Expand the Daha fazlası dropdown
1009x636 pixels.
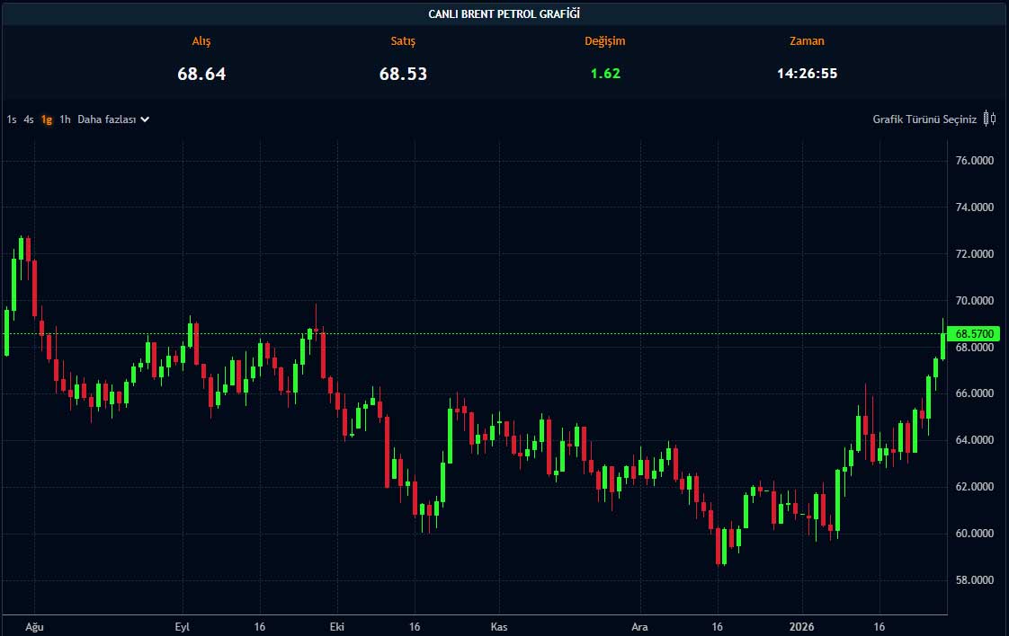[113, 119]
